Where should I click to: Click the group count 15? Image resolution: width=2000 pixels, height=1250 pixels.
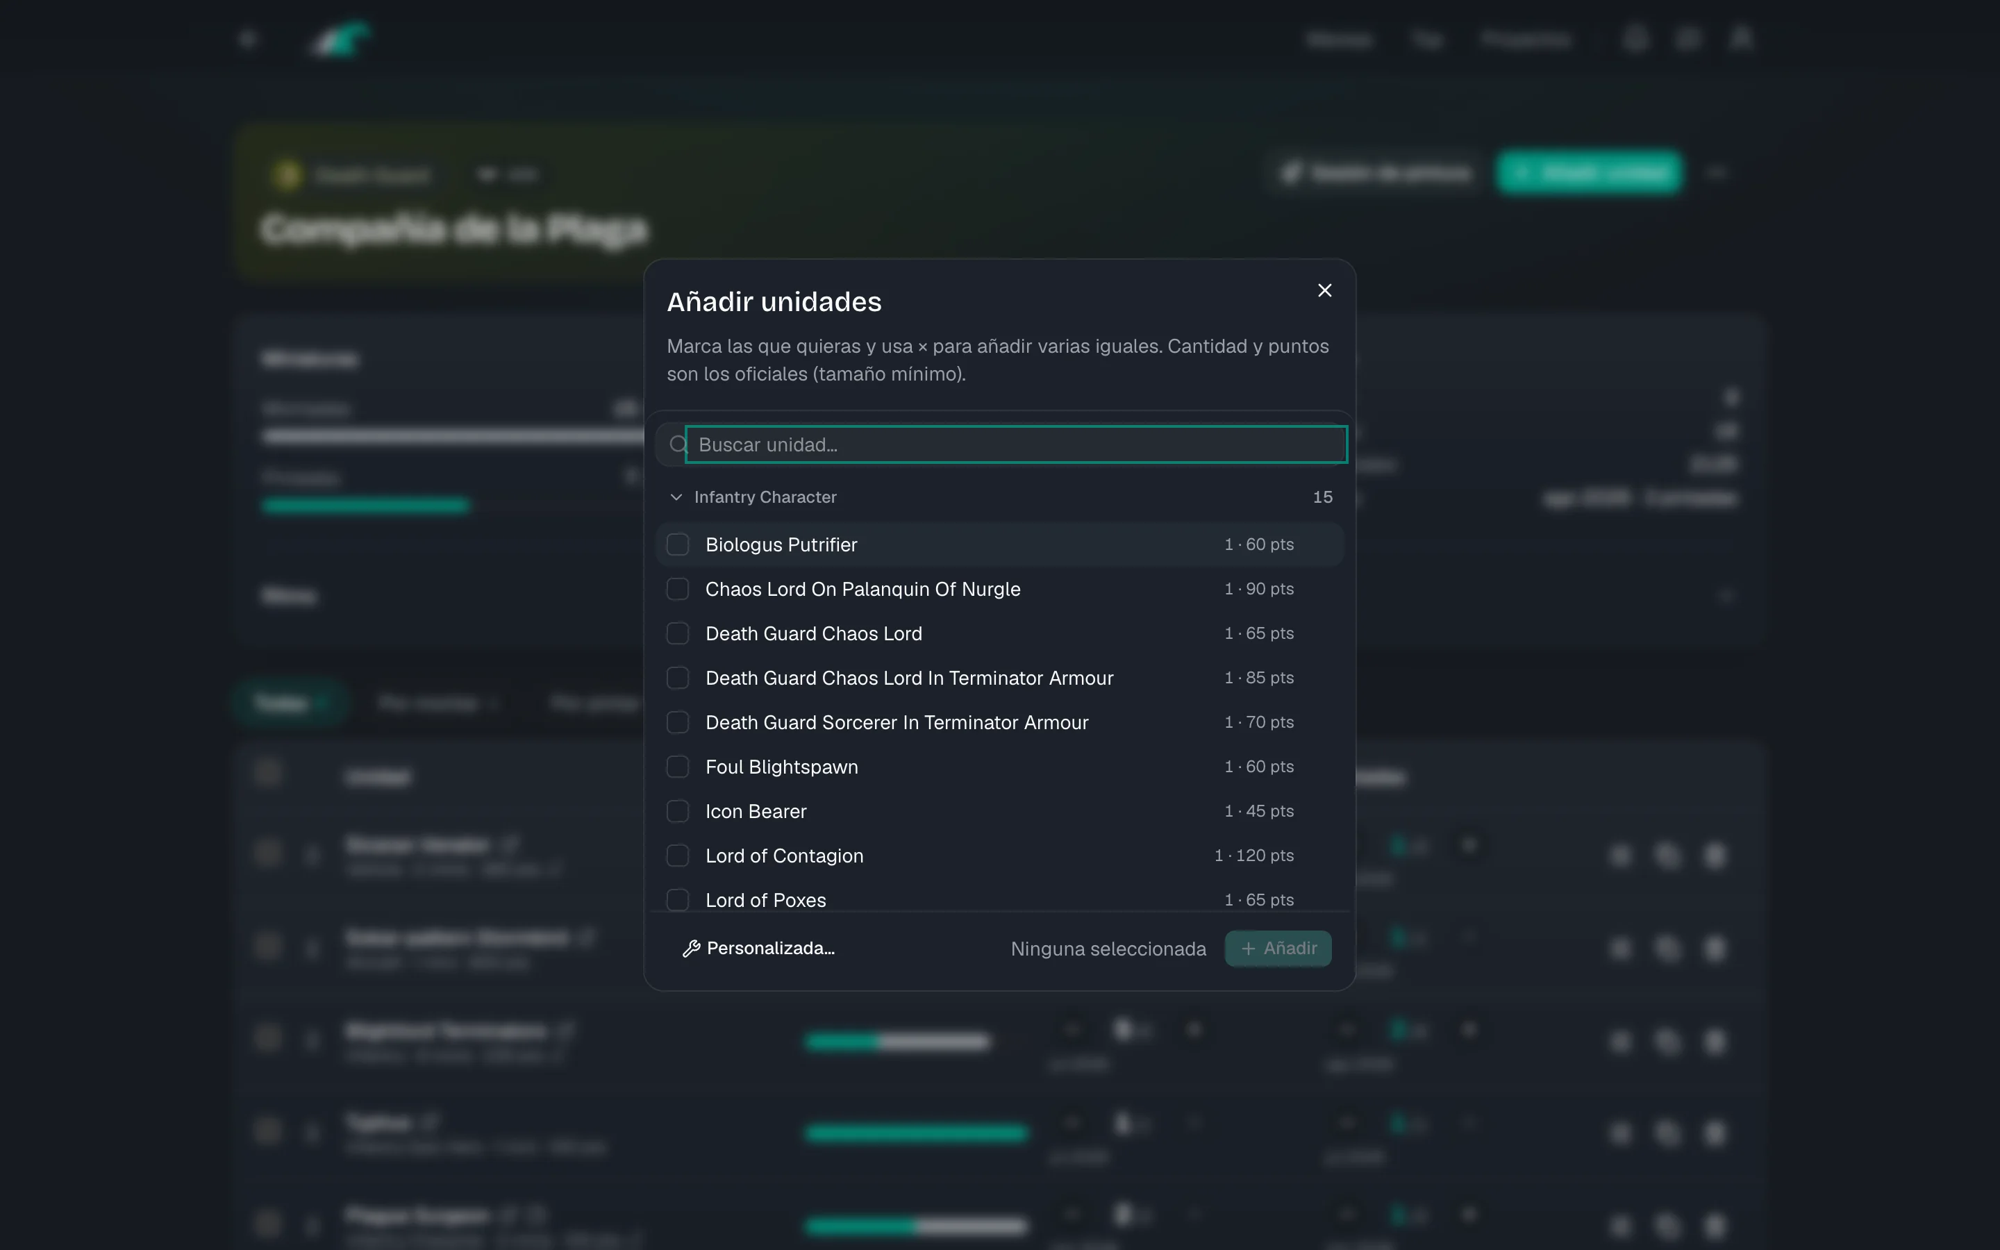click(1322, 497)
